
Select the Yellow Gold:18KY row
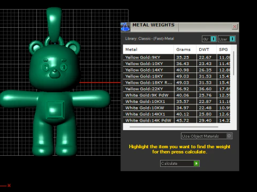(x=177, y=76)
